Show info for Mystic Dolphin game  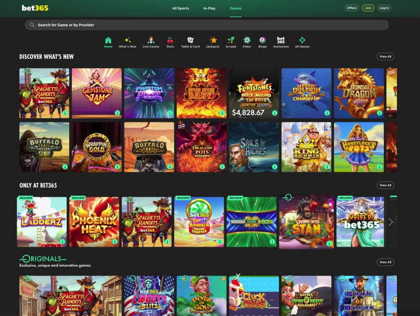coord(327,113)
